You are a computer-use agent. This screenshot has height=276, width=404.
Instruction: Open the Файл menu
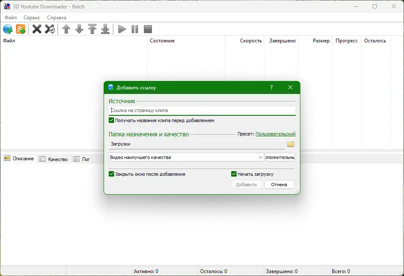coord(10,18)
